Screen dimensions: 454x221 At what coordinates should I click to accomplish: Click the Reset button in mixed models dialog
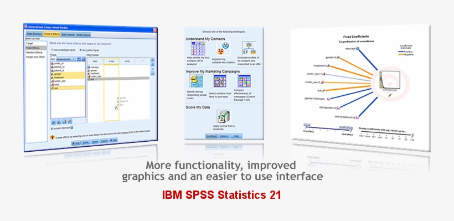coord(95,142)
